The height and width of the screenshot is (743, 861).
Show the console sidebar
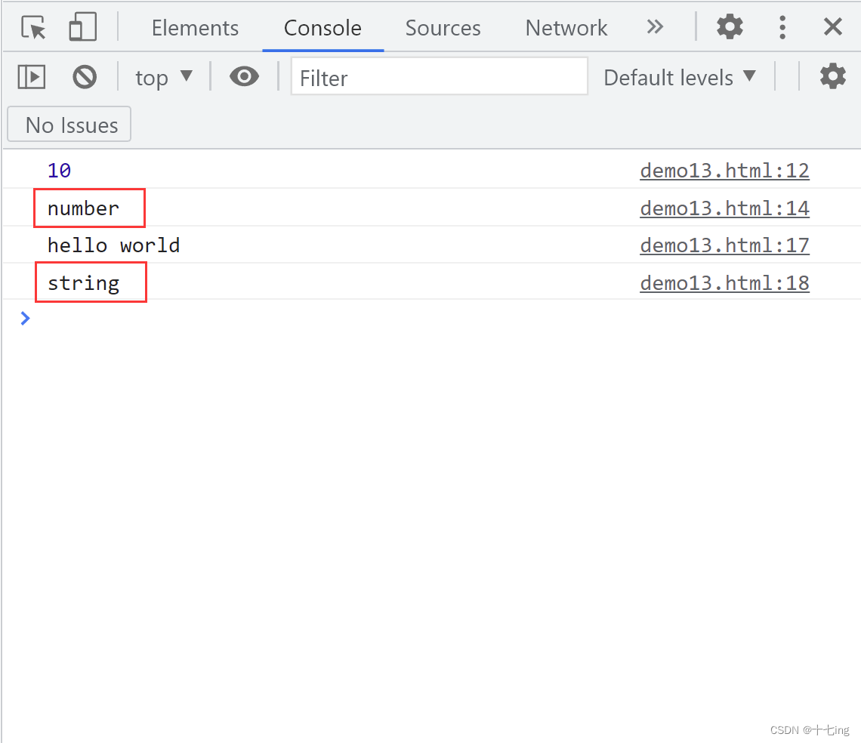[31, 77]
